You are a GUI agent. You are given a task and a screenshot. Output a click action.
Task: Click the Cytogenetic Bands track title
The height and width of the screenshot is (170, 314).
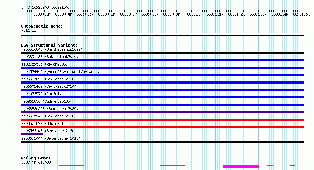tap(42, 26)
